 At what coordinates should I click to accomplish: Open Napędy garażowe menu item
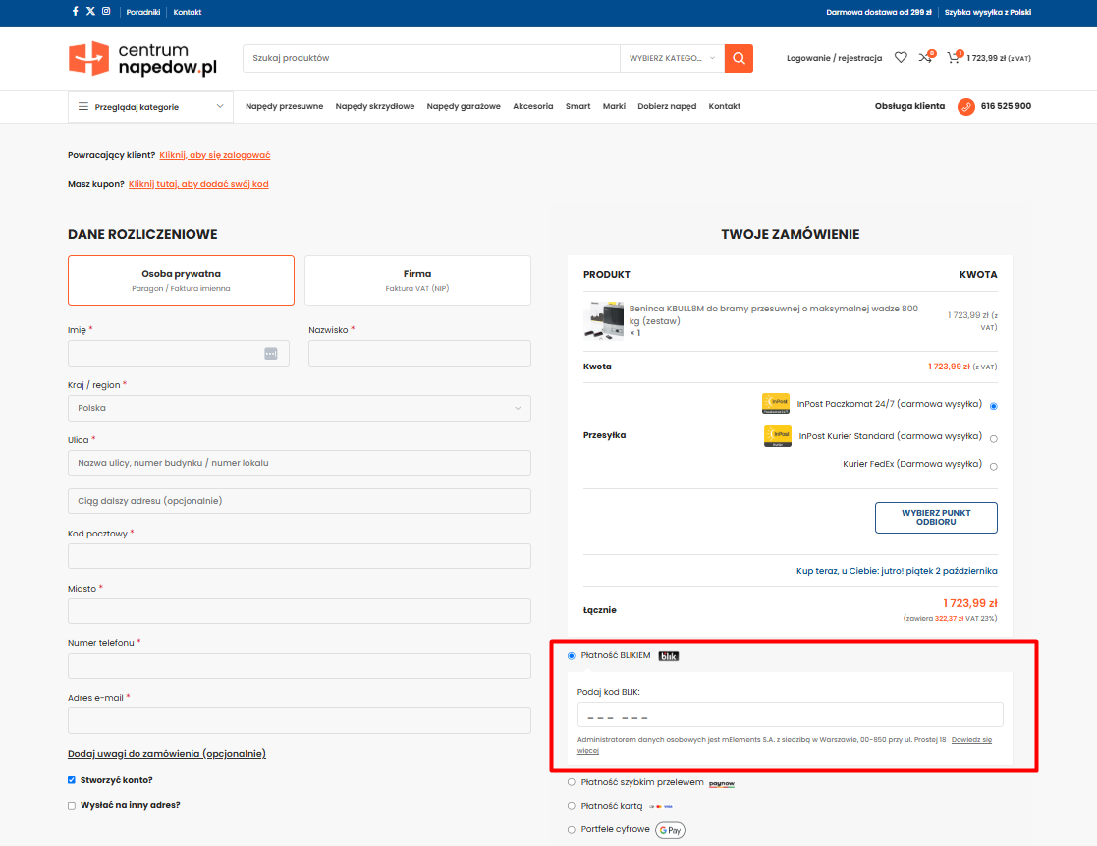coord(464,106)
